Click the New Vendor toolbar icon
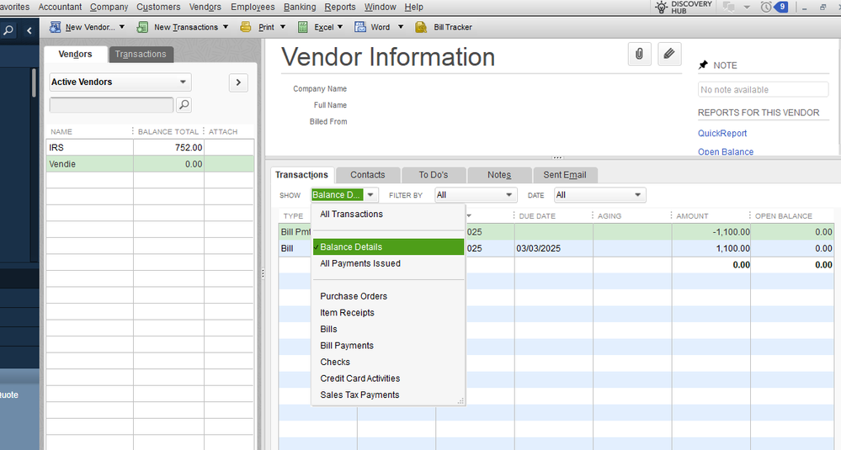This screenshot has width=841, height=450. (x=55, y=27)
